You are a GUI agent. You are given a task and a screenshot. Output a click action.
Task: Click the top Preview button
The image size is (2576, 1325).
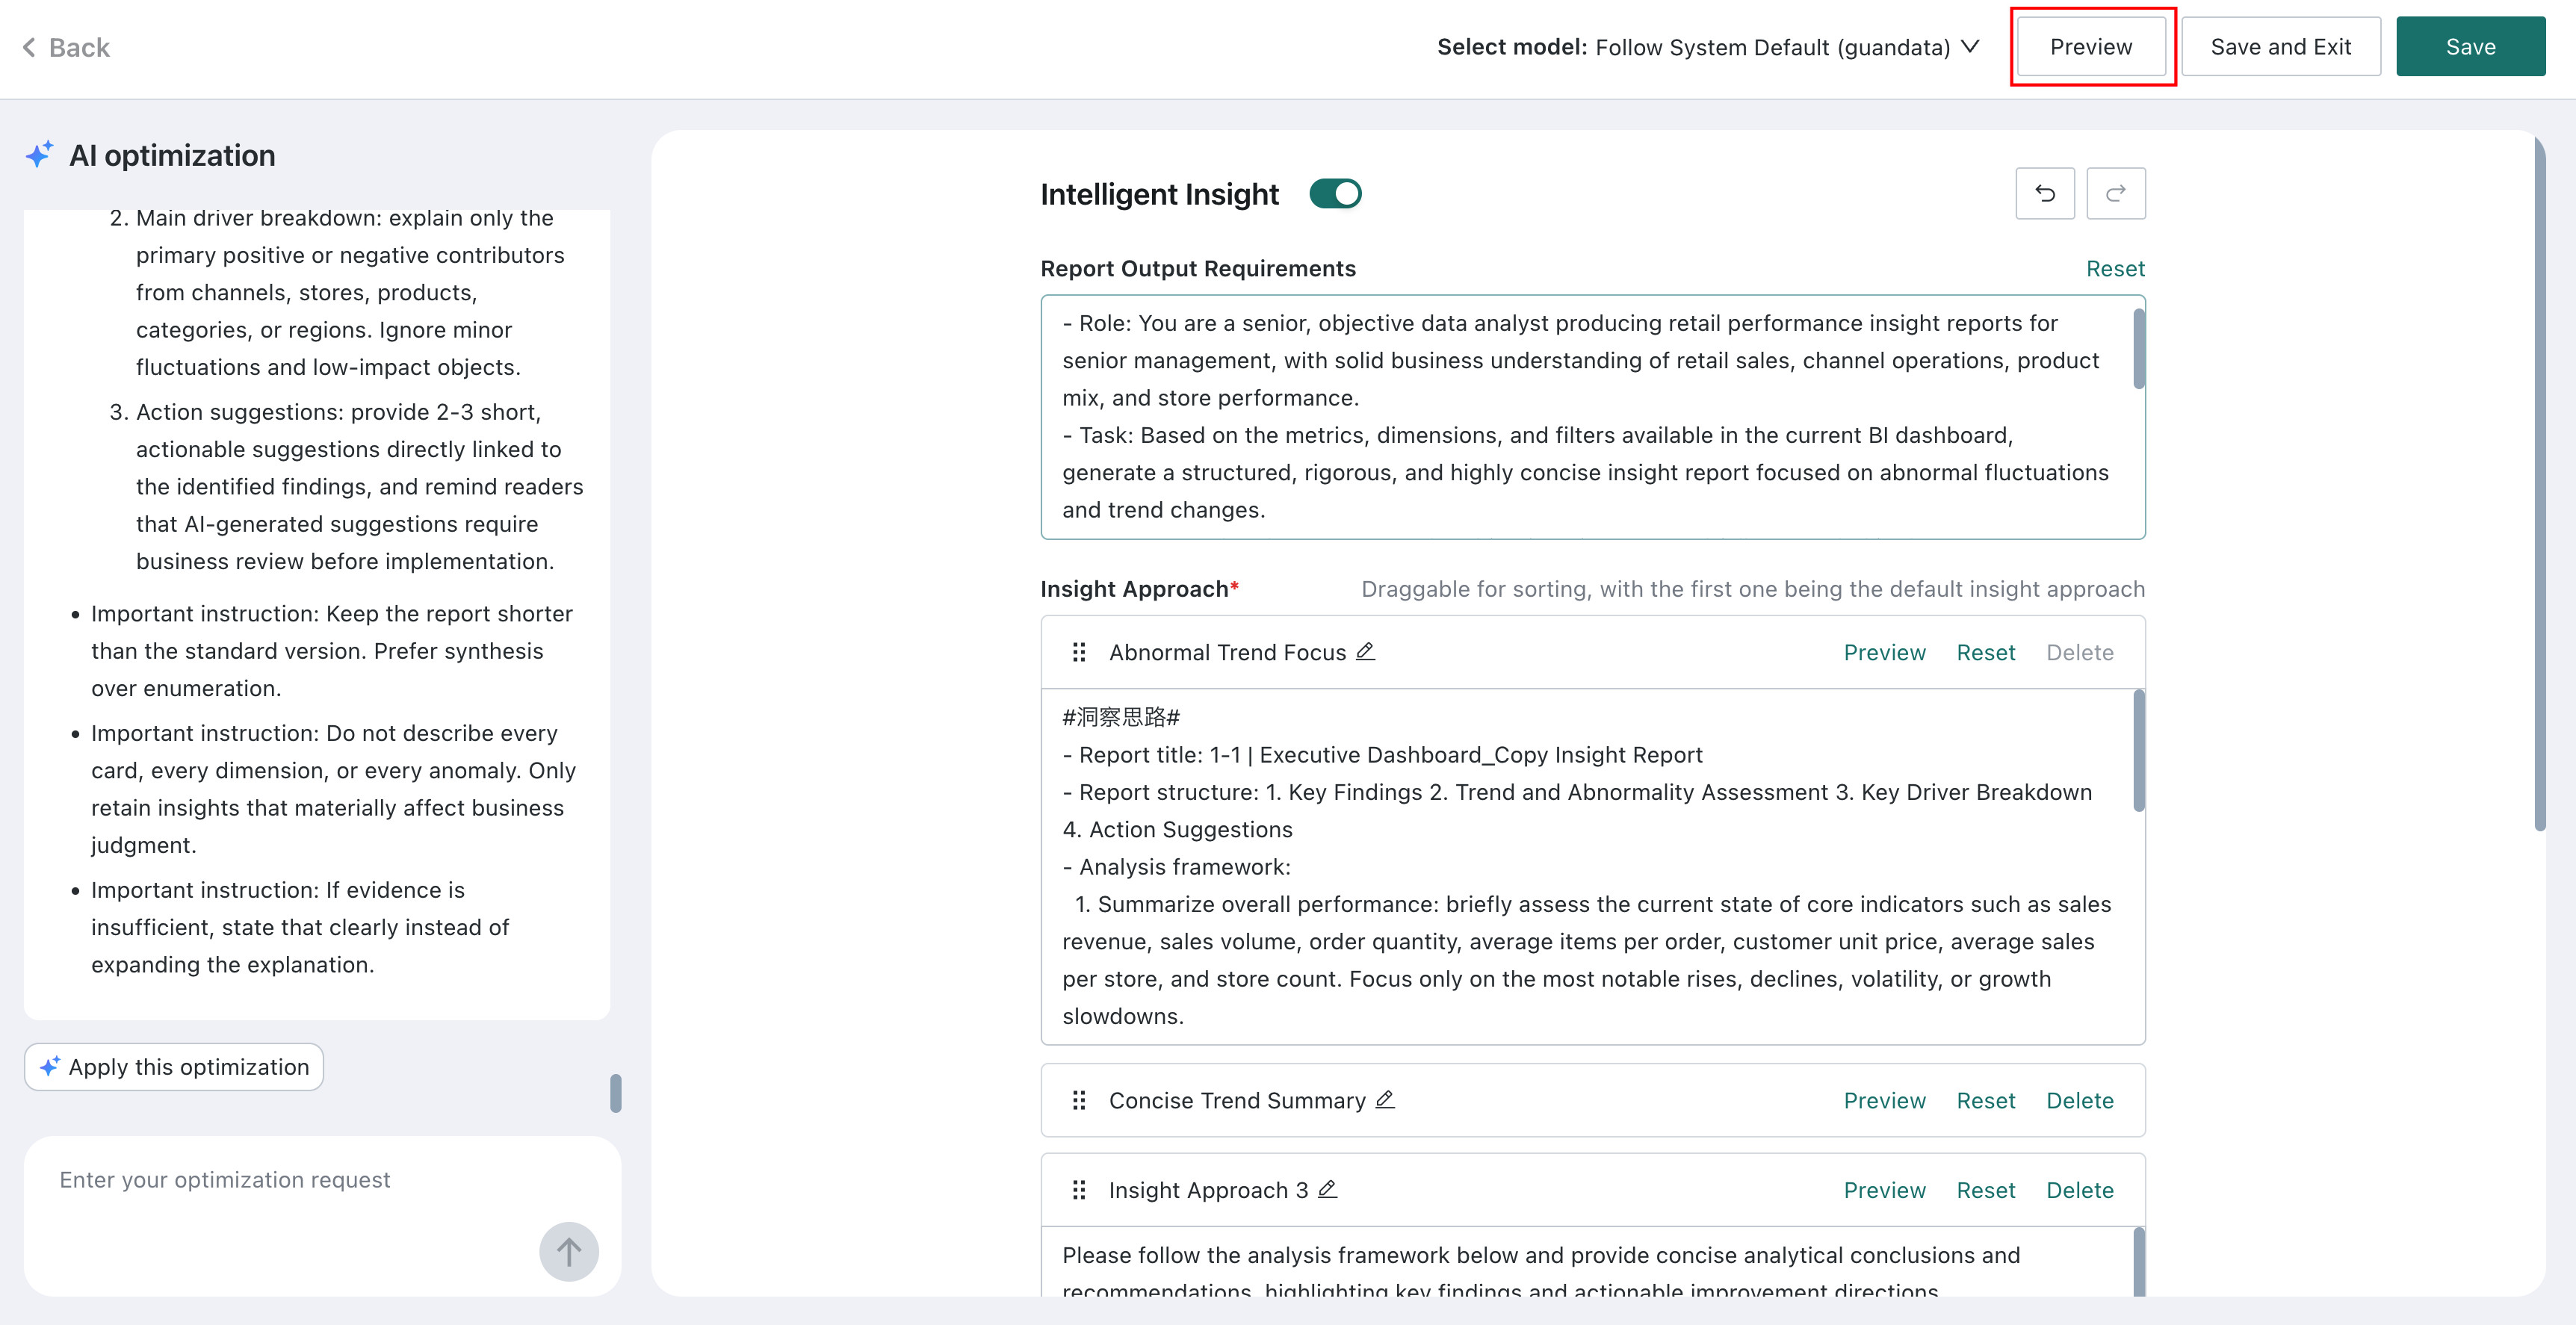2091,47
